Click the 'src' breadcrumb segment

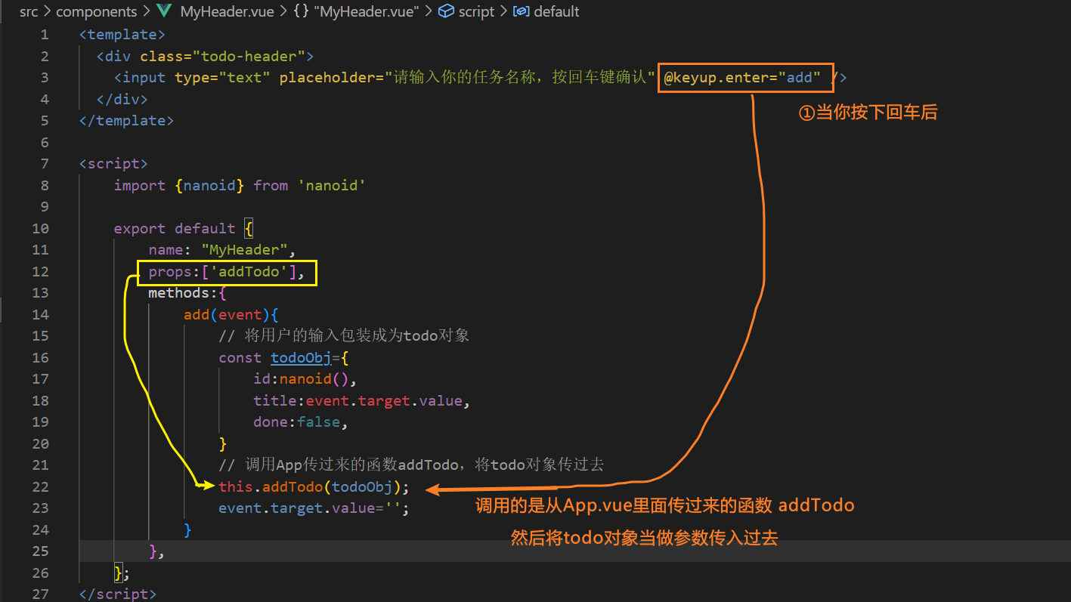[29, 11]
